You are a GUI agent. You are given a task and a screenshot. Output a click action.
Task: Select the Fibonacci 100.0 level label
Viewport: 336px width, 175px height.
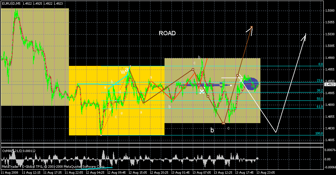click(x=319, y=133)
